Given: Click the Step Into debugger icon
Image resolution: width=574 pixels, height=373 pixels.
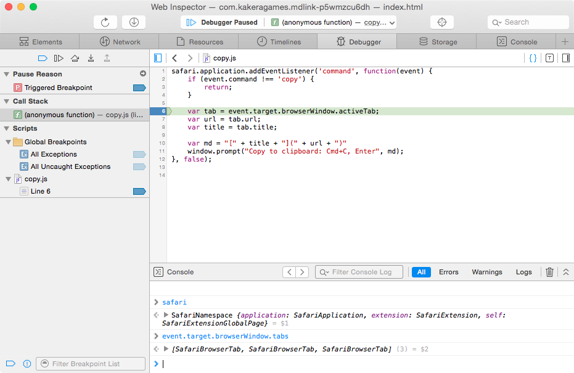Looking at the screenshot, I should [91, 58].
